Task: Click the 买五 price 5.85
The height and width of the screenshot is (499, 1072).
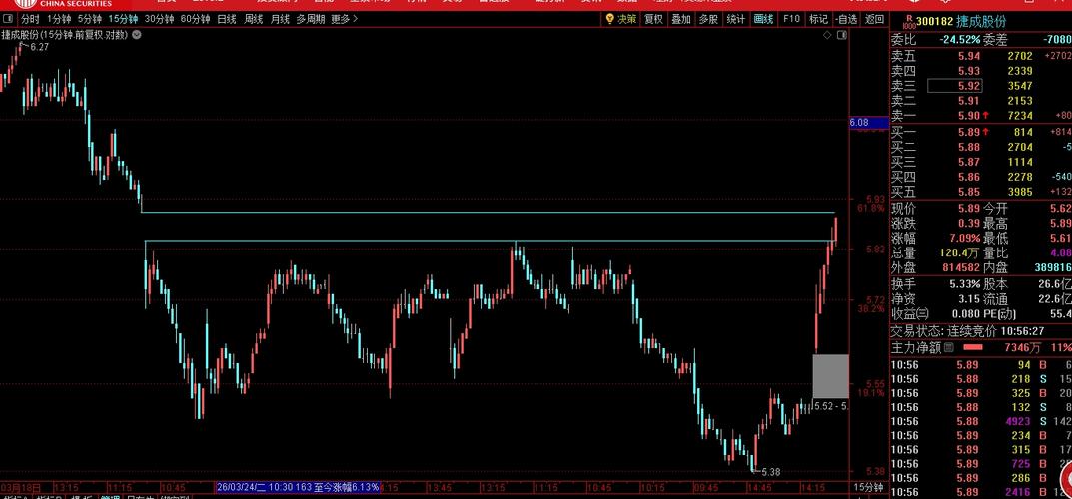Action: (x=969, y=192)
